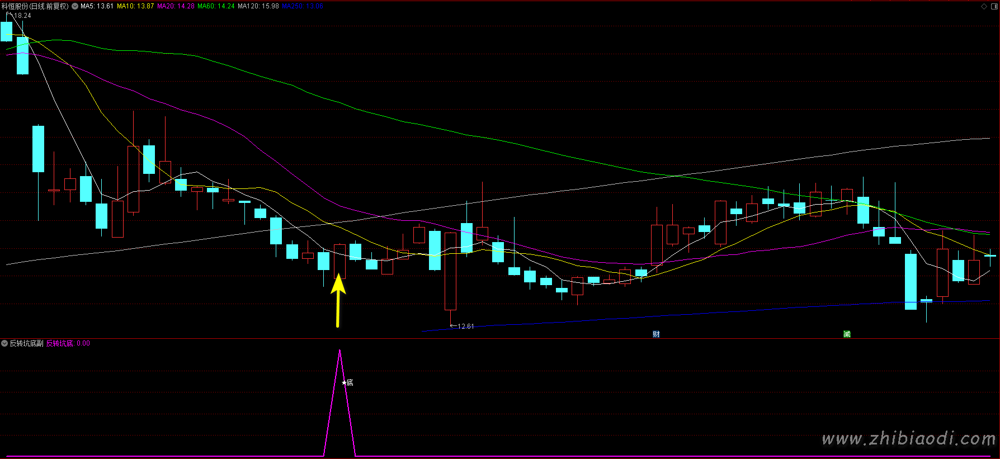Viewport: 1000px width, 459px height.
Task: Click the MA120: 15.98 label
Action: [x=258, y=6]
